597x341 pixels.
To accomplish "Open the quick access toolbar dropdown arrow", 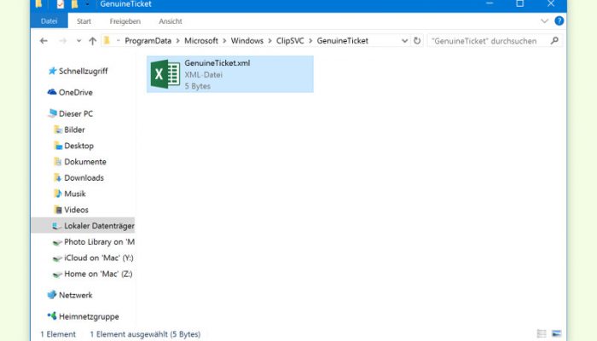I will click(x=87, y=4).
